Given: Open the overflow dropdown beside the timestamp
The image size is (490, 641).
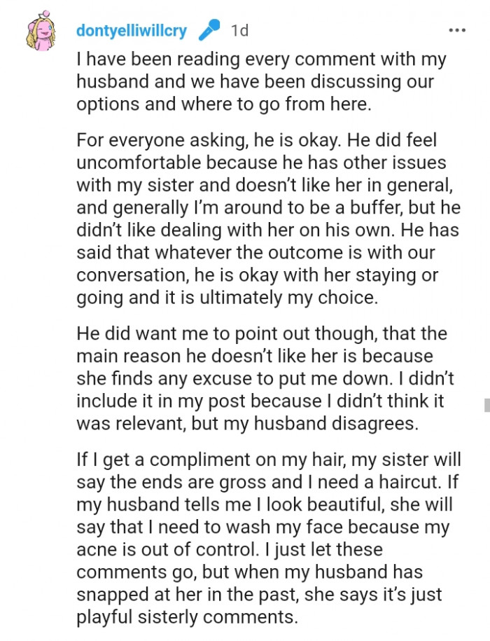Looking at the screenshot, I should click(x=457, y=29).
